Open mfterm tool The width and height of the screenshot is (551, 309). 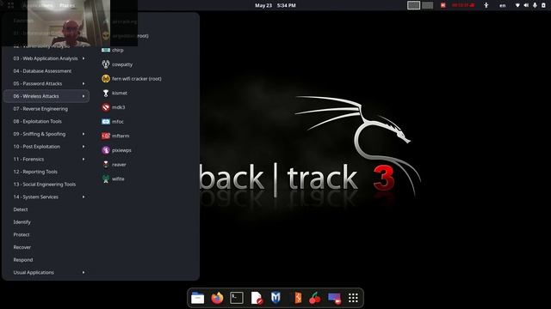(x=115, y=136)
